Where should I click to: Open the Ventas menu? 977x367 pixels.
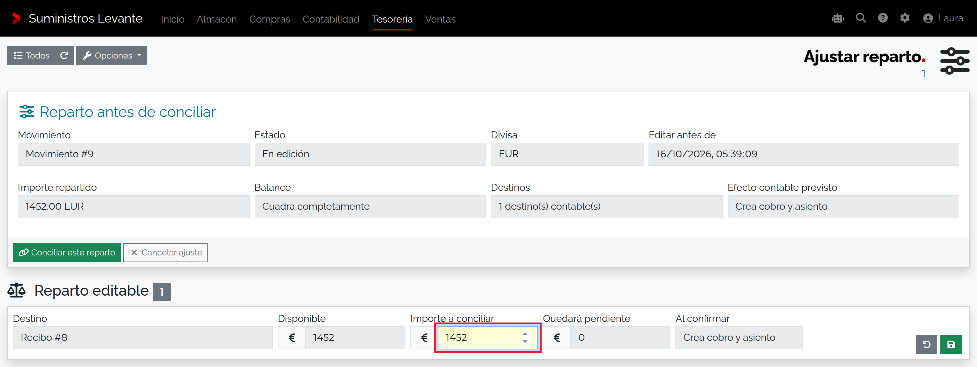[440, 19]
